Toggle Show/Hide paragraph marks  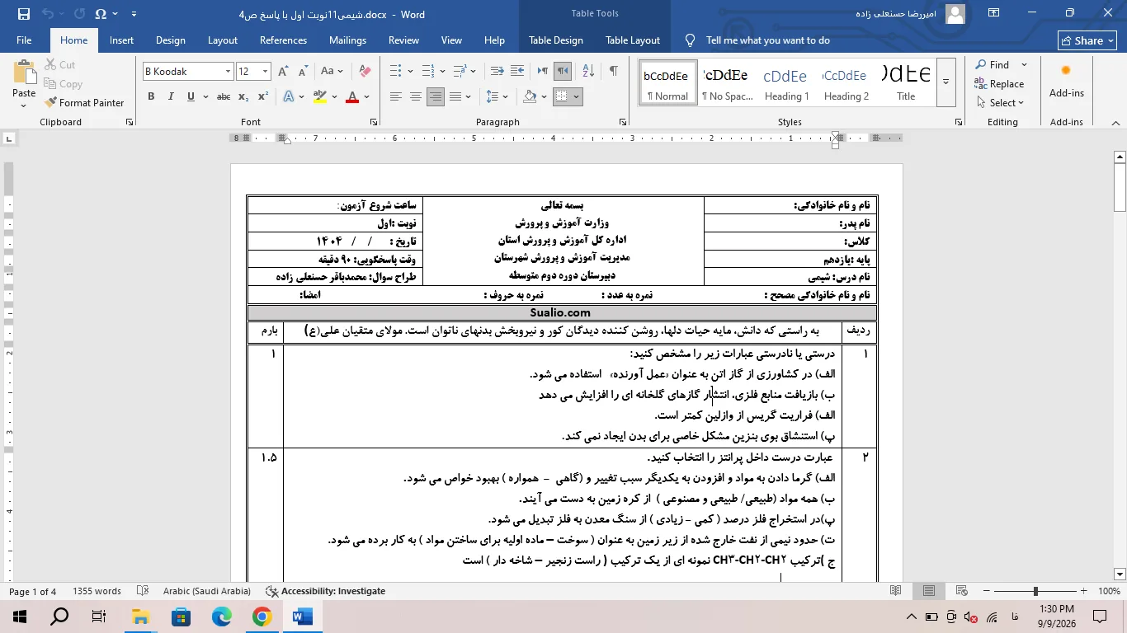pyautogui.click(x=613, y=72)
